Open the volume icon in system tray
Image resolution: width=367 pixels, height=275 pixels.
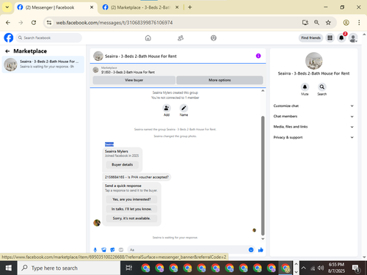coord(321,268)
